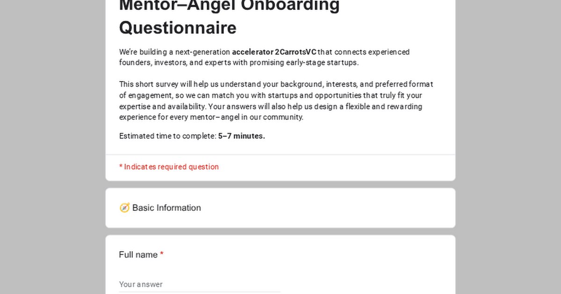Click the paragraph starting with We're building
This screenshot has height=294, width=561.
point(264,57)
